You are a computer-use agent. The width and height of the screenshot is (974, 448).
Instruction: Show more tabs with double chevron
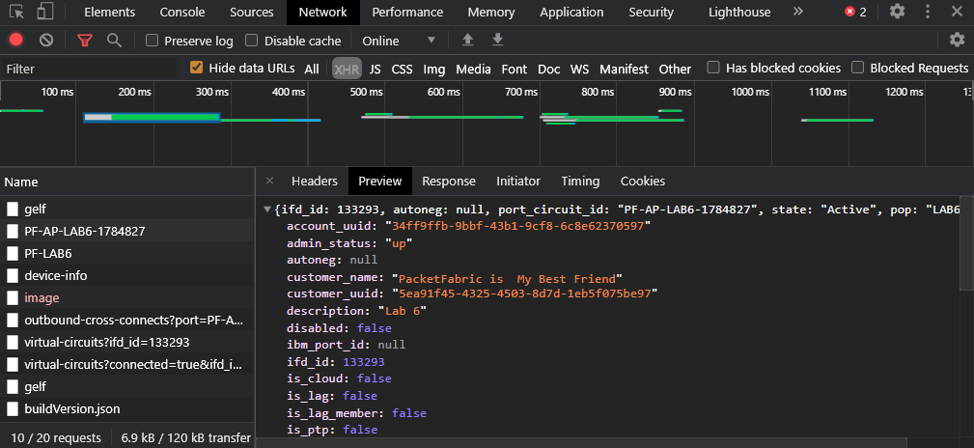point(798,12)
